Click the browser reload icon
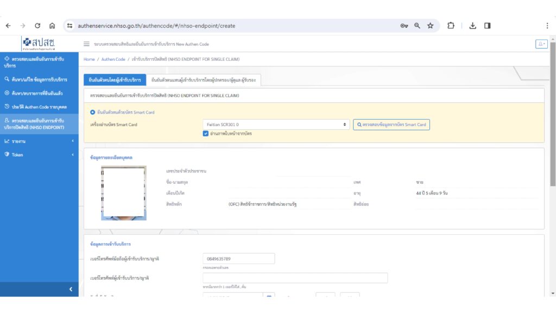This screenshot has height=313, width=556. 37,26
